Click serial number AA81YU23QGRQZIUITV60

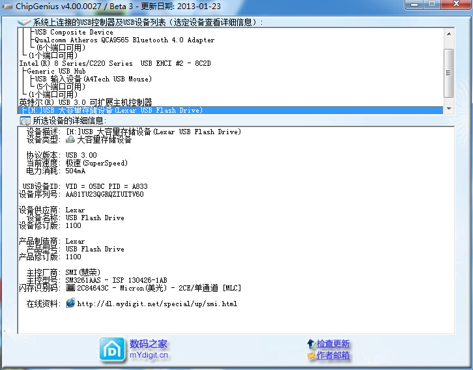click(x=104, y=194)
